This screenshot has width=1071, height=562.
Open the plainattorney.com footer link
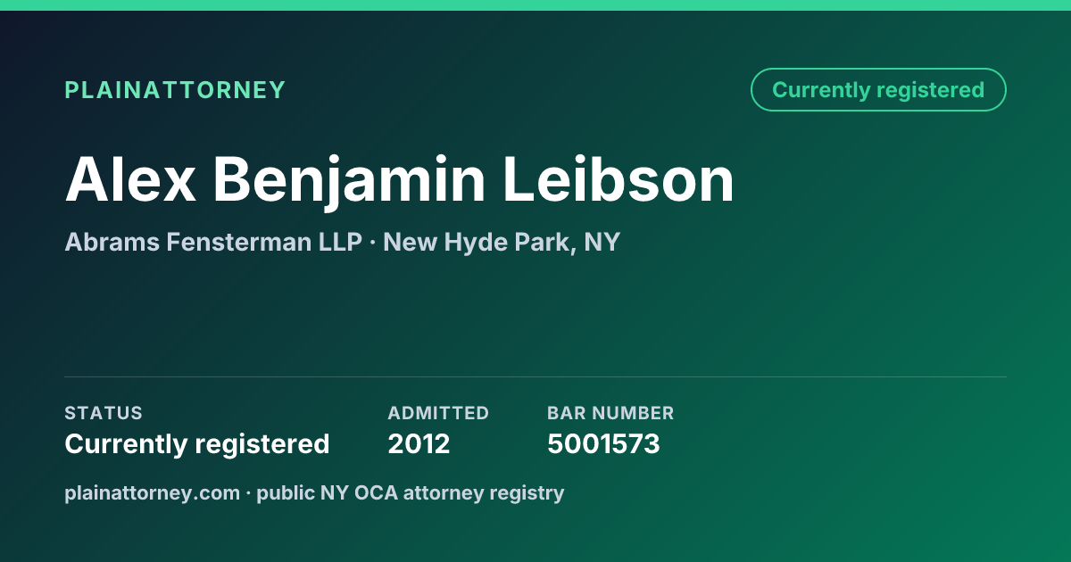tap(153, 492)
